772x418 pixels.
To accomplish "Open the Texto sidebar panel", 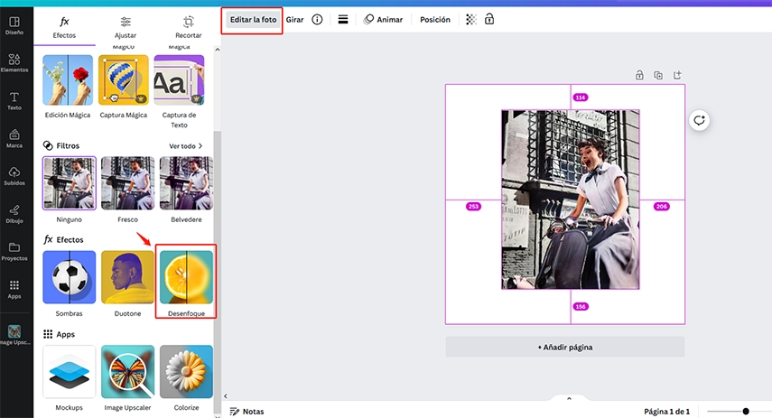I will click(x=14, y=101).
